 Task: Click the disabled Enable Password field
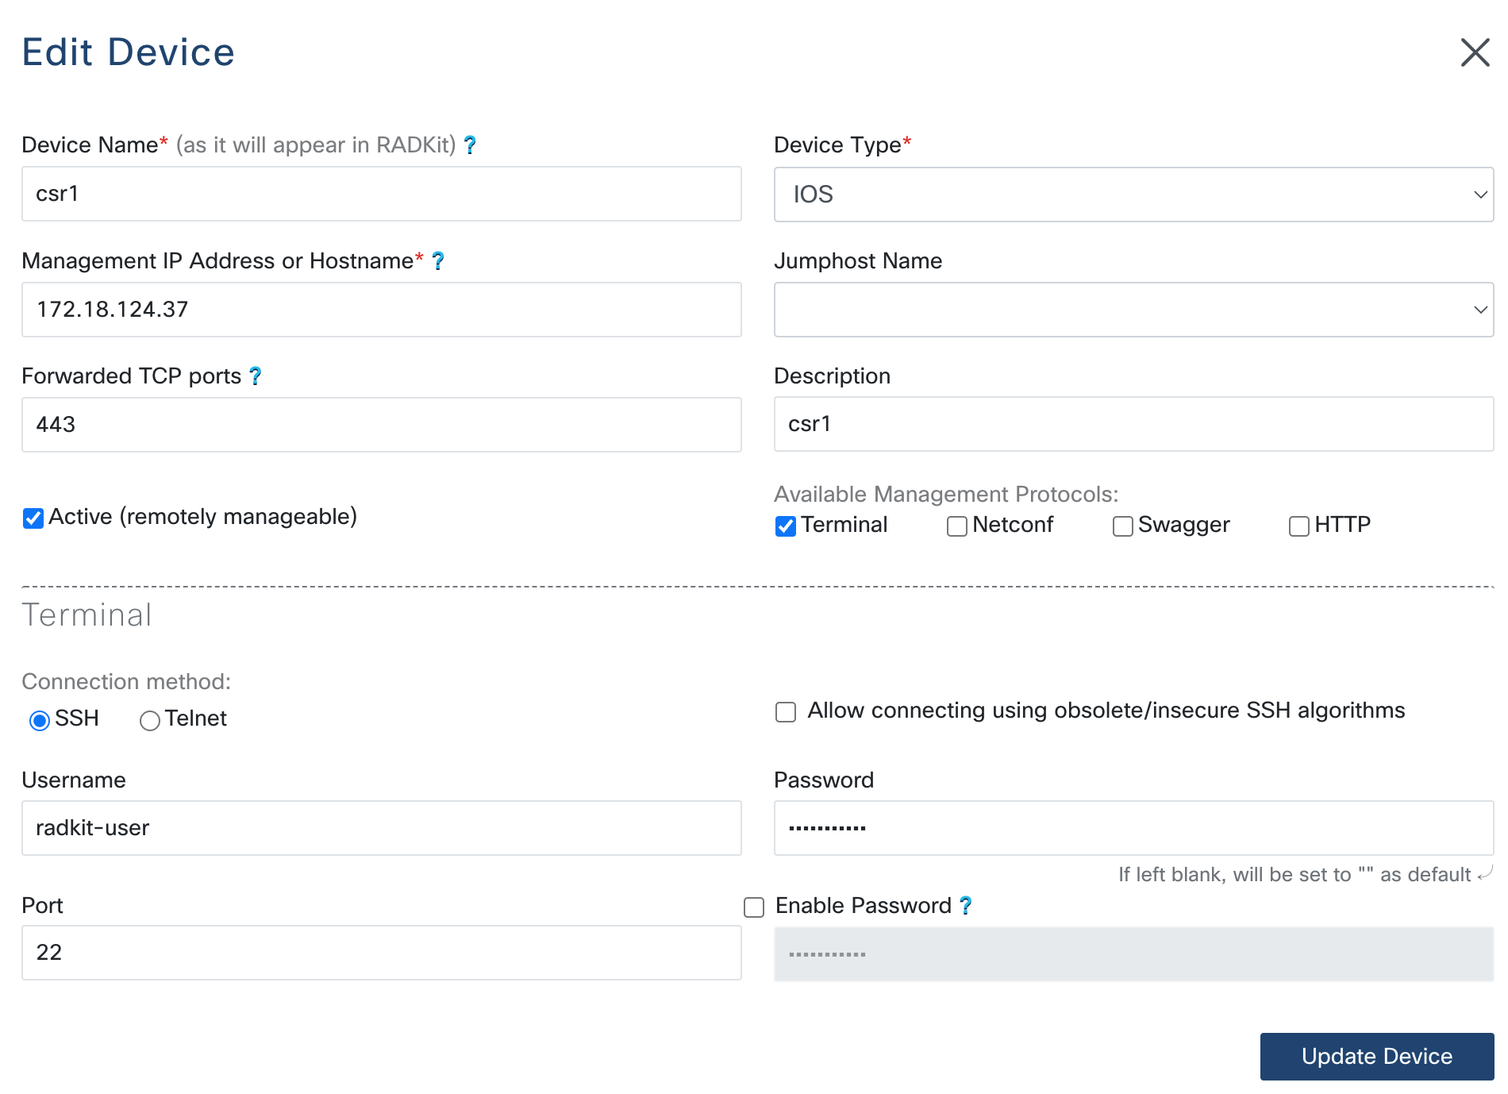pyautogui.click(x=1133, y=954)
